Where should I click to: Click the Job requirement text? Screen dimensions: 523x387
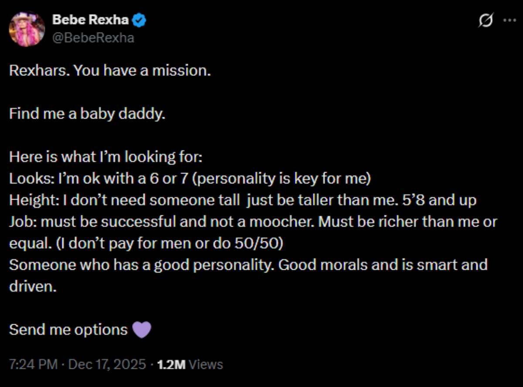coord(252,221)
